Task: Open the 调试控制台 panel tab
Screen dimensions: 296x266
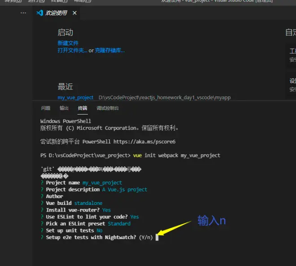Action: (x=108, y=108)
